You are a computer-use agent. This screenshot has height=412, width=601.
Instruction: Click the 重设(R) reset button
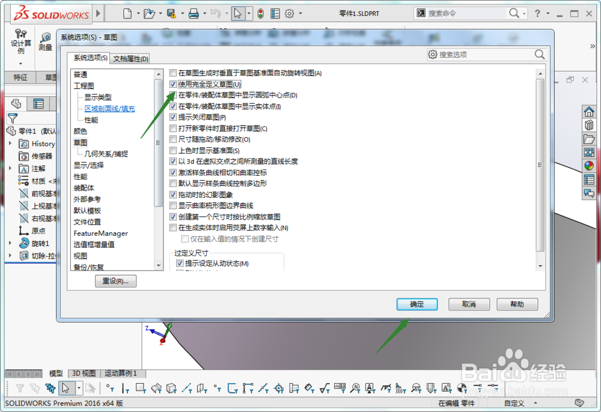pyautogui.click(x=115, y=281)
